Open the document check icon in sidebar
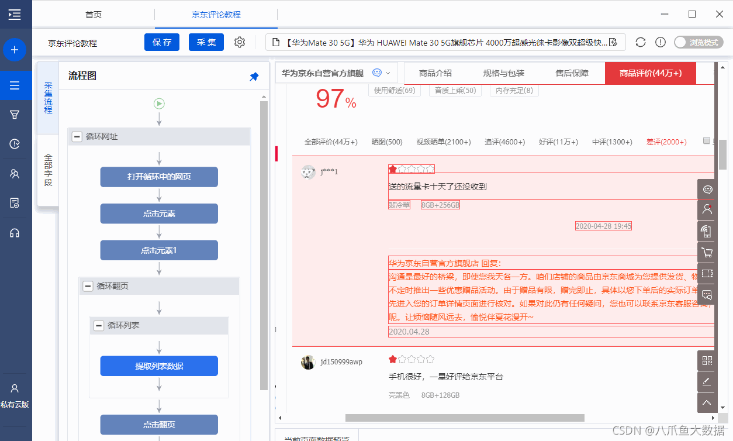 click(x=15, y=203)
